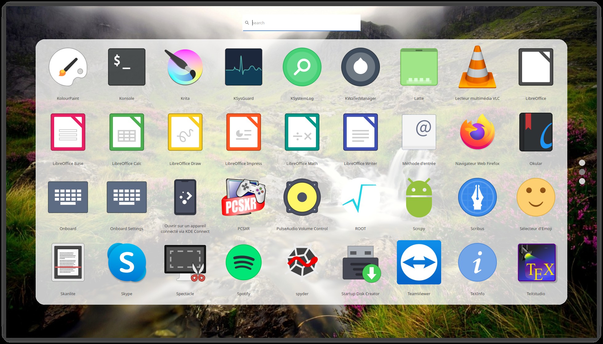Open Startup Disk Creator
Image resolution: width=603 pixels, height=344 pixels.
click(360, 262)
